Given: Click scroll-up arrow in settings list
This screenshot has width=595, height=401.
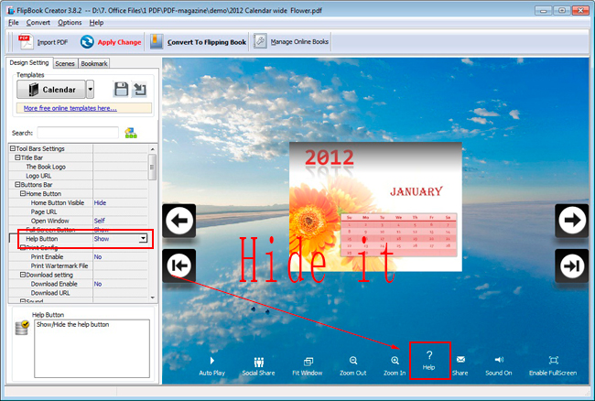Looking at the screenshot, I should pos(153,149).
